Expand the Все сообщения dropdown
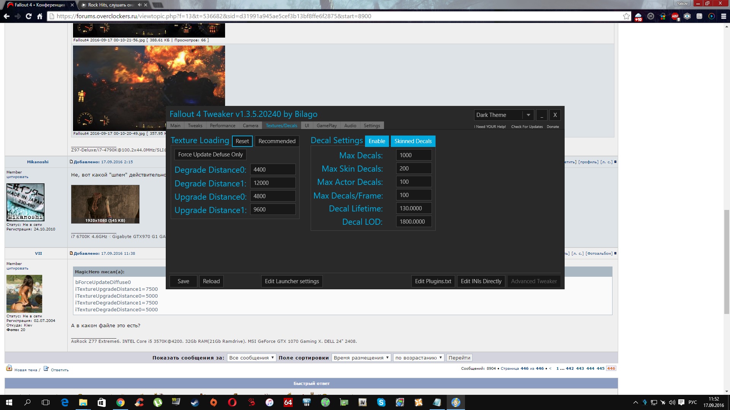Viewport: 730px width, 410px height. pyautogui.click(x=251, y=358)
